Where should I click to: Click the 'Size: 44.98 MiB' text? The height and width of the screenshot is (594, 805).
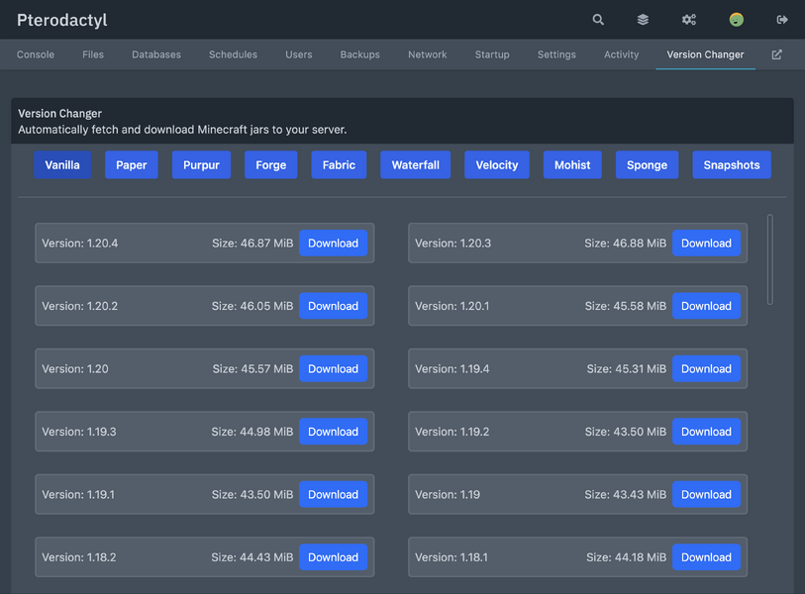click(252, 432)
